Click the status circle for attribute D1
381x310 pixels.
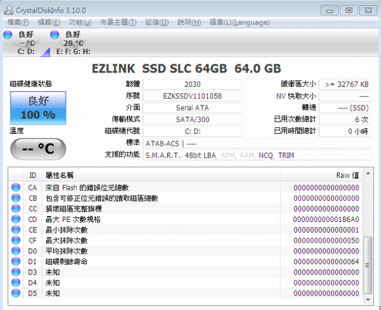tap(16, 261)
